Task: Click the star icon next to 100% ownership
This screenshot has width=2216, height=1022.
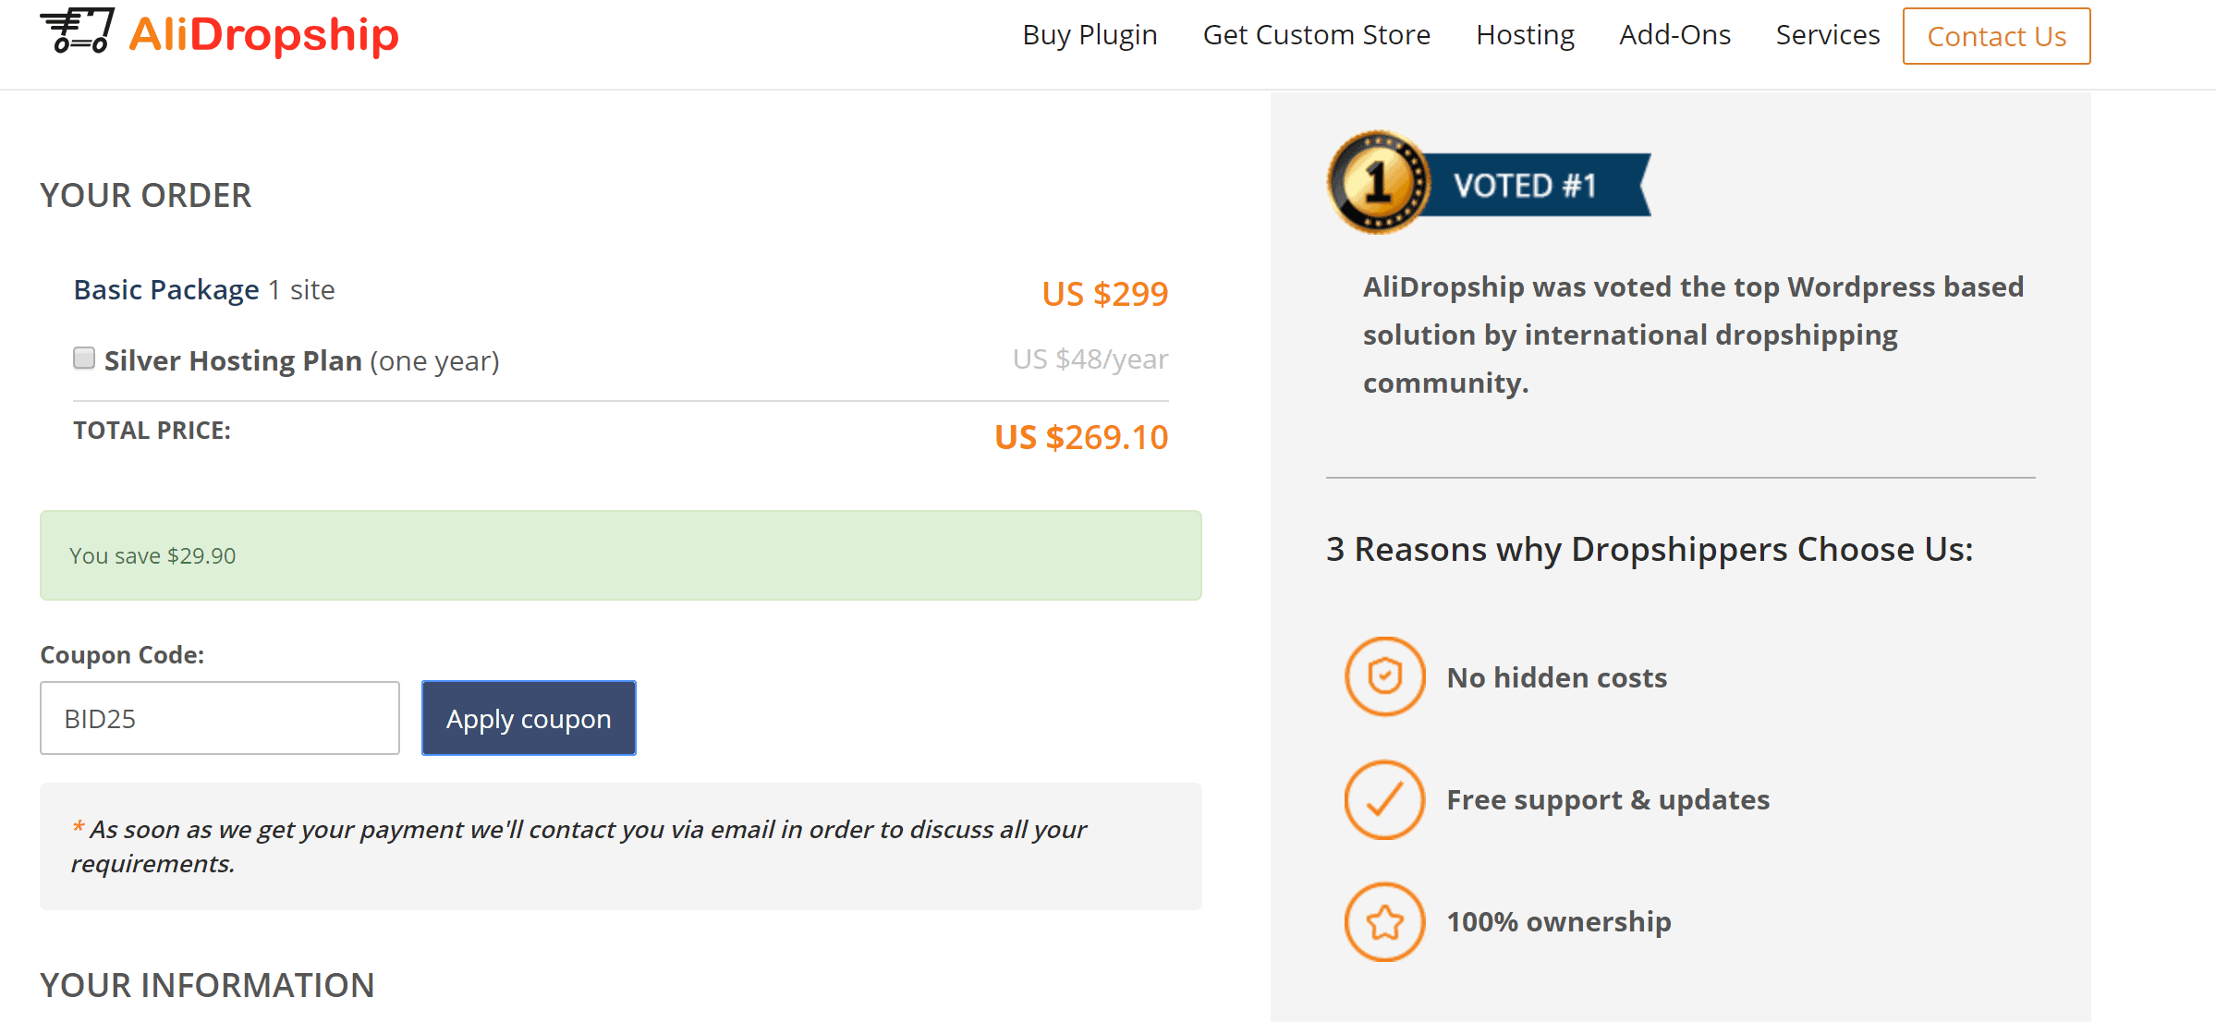Action: pos(1384,921)
